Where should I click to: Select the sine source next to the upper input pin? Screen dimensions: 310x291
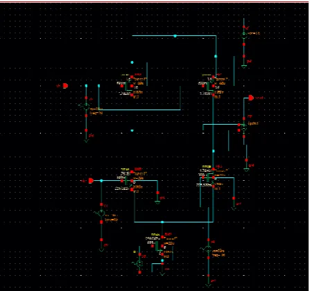(86, 107)
